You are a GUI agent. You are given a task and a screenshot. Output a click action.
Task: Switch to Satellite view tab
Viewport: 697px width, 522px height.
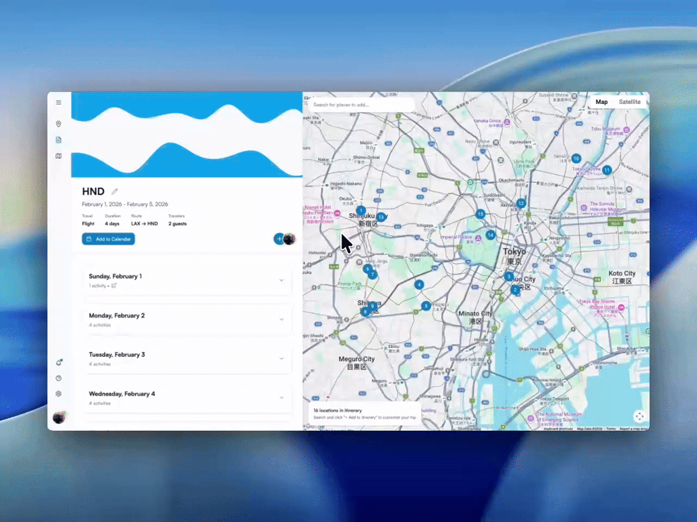tap(630, 102)
